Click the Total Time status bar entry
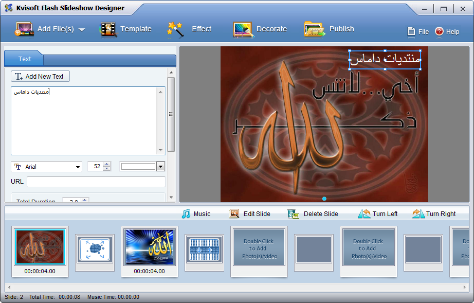The width and height of the screenshot is (474, 303). click(54, 297)
